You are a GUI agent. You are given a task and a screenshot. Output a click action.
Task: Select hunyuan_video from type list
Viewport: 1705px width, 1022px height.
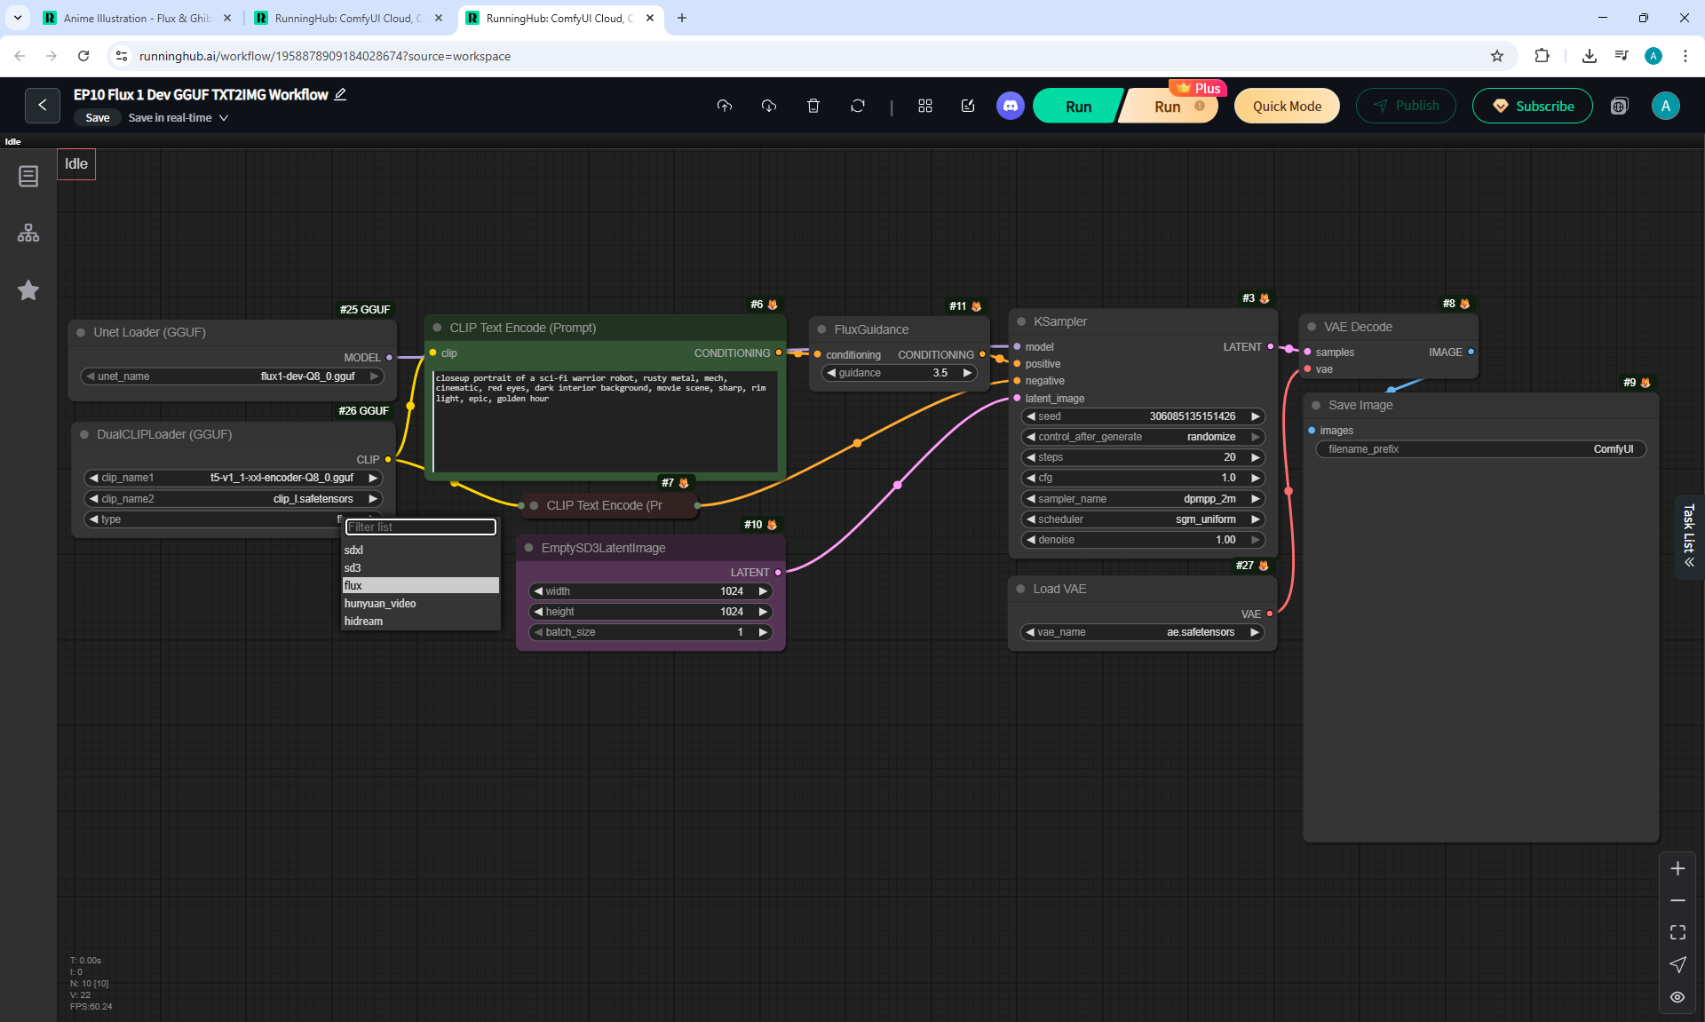[380, 604]
